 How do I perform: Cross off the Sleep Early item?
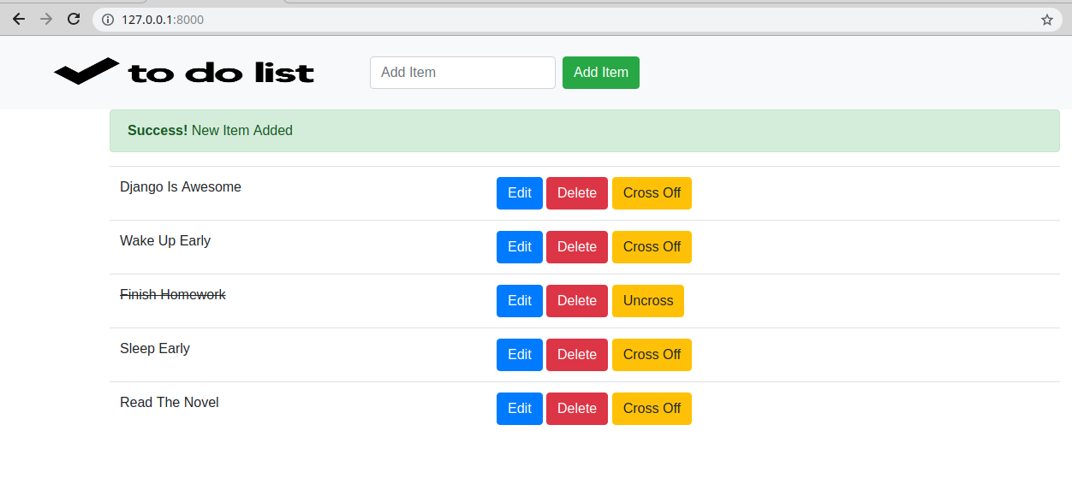[x=652, y=355]
